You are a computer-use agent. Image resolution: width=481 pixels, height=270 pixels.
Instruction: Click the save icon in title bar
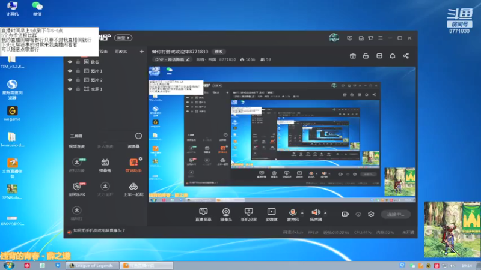tap(361, 38)
